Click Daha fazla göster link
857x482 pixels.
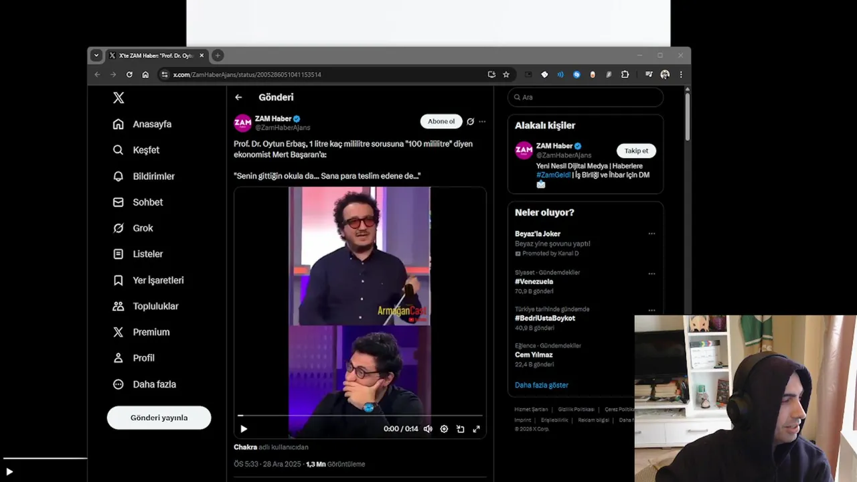542,385
